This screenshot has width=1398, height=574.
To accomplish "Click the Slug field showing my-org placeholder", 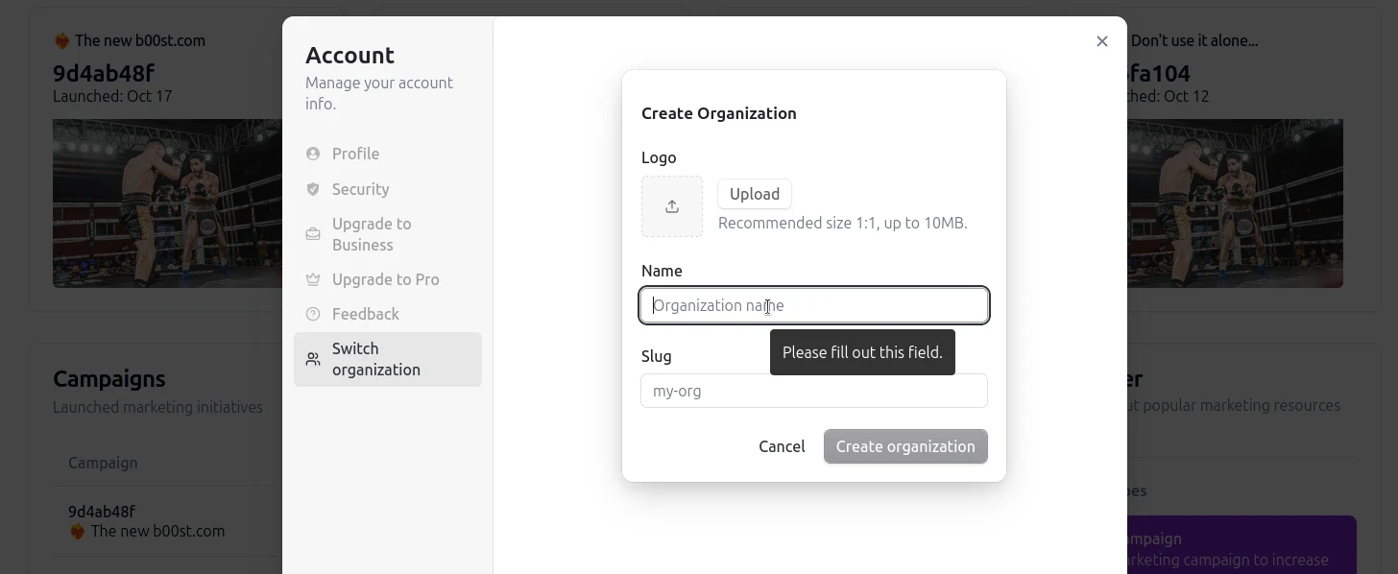I will (813, 391).
